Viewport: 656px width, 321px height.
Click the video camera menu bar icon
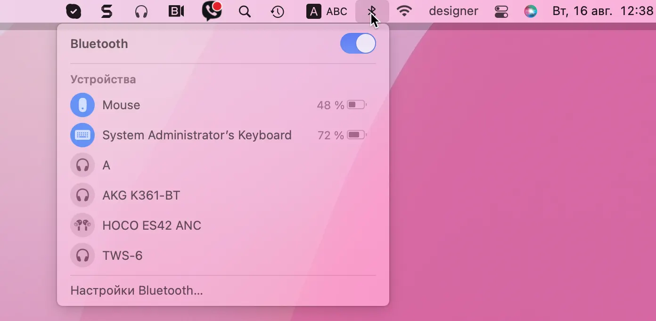[176, 11]
